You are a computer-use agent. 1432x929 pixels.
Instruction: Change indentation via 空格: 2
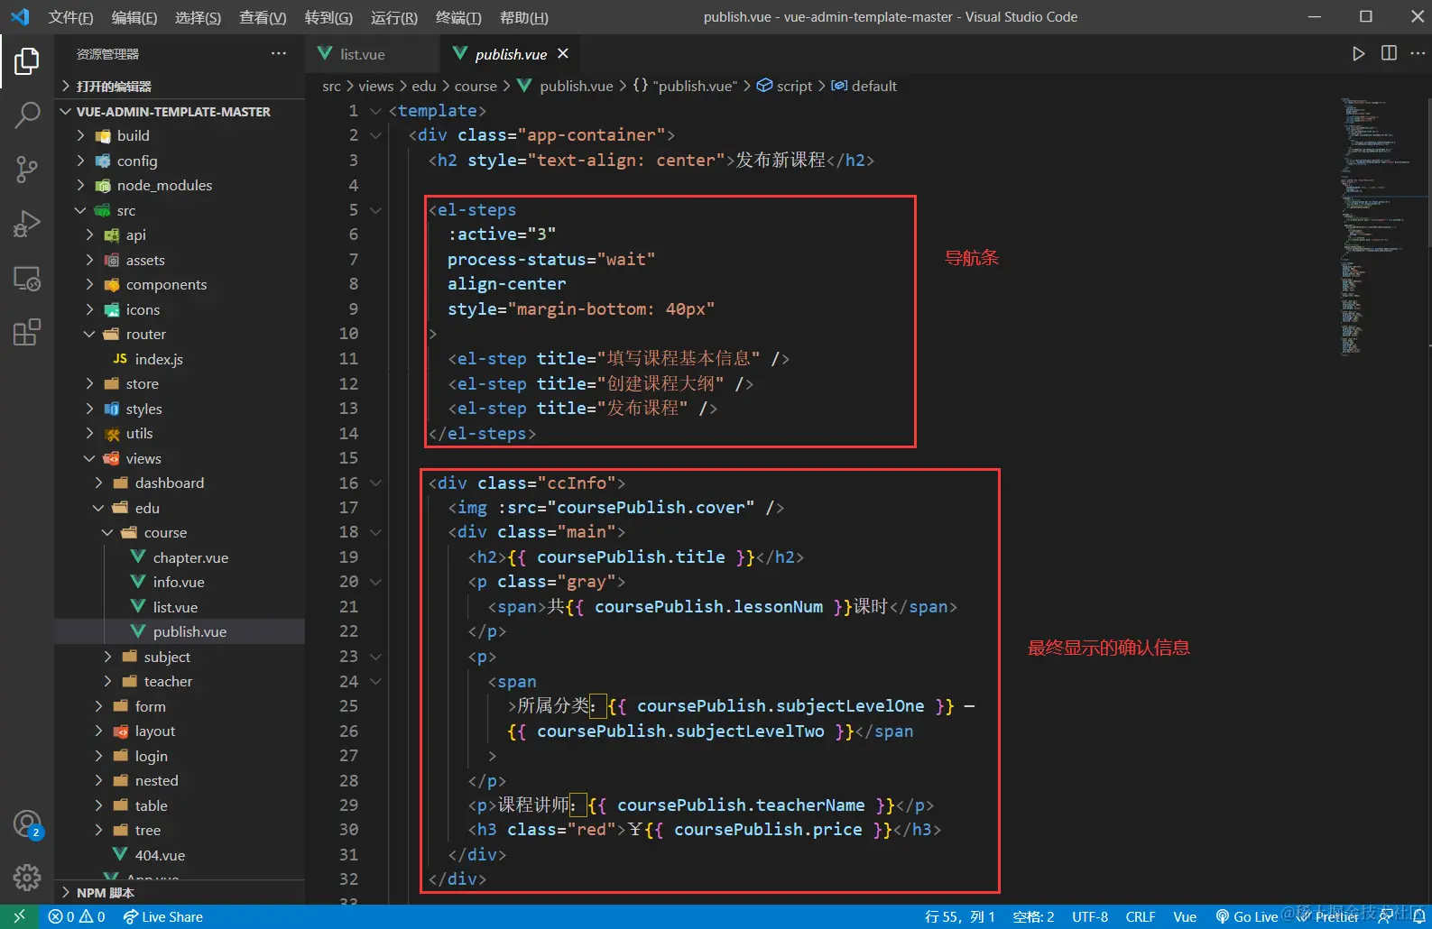(1033, 916)
